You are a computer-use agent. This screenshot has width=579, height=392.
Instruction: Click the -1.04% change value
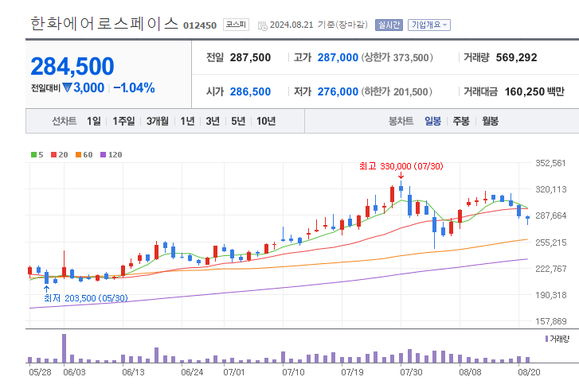(134, 87)
